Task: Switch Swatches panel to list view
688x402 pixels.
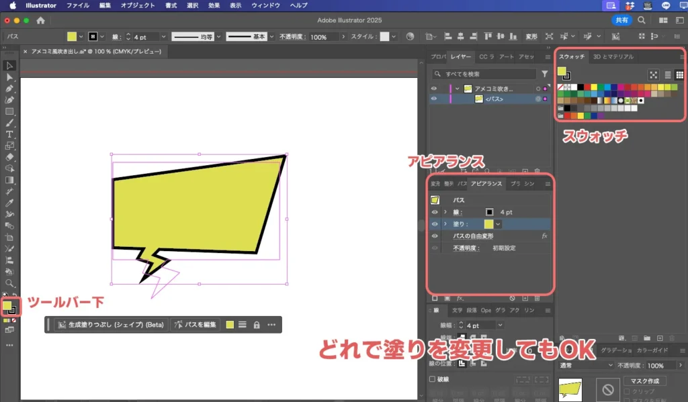Action: [x=667, y=76]
